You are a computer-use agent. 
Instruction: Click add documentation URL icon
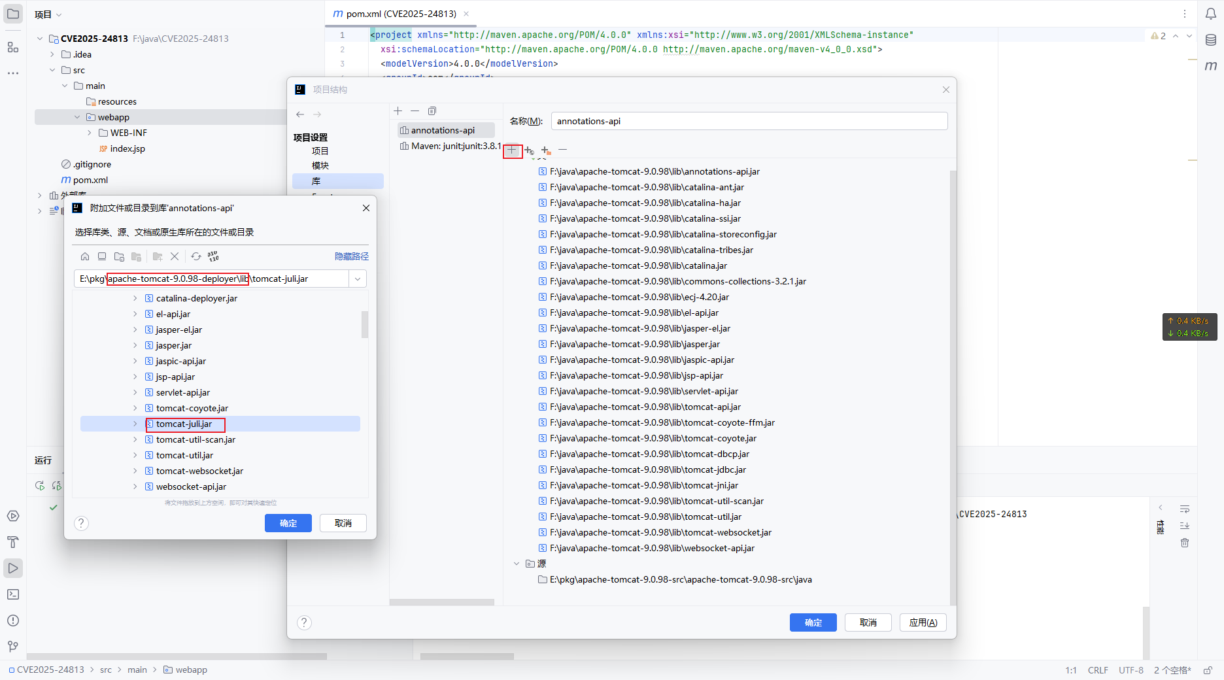point(529,150)
